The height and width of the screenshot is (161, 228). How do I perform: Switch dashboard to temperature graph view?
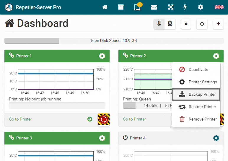pyautogui.click(x=159, y=24)
